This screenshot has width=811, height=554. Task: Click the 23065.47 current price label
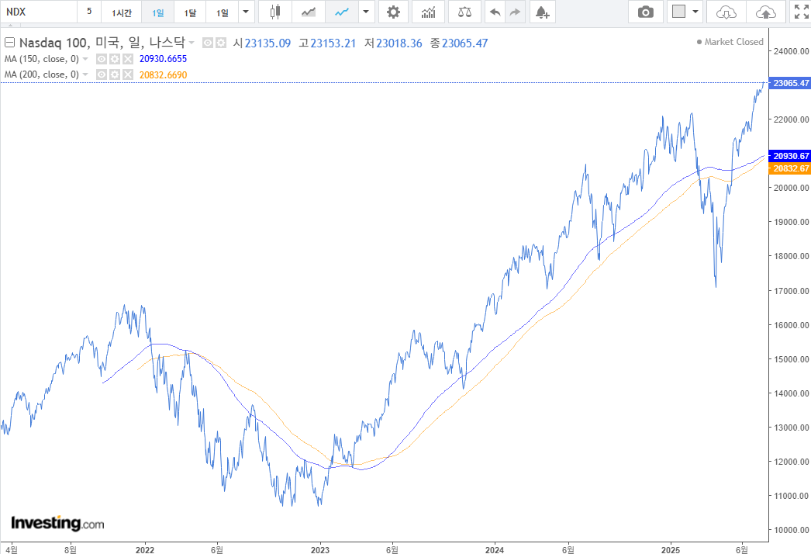click(790, 83)
